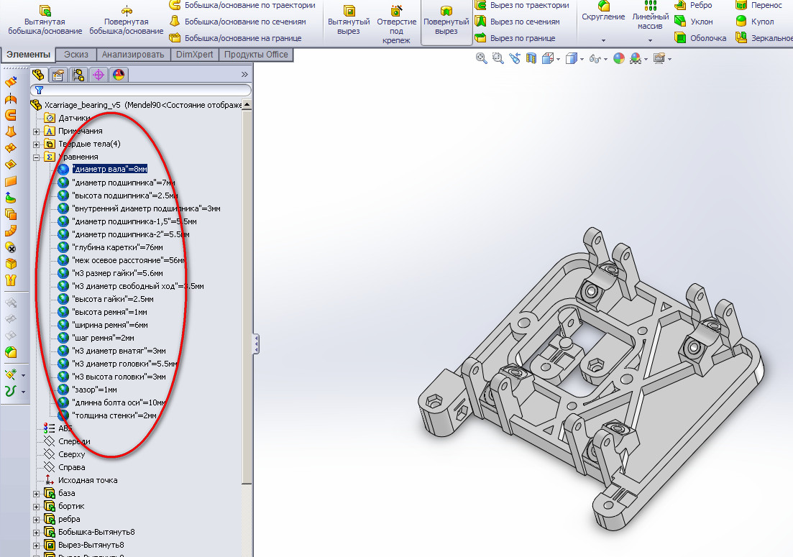The width and height of the screenshot is (793, 557).
Task: Switch to the Эскиз tab
Action: 76,55
